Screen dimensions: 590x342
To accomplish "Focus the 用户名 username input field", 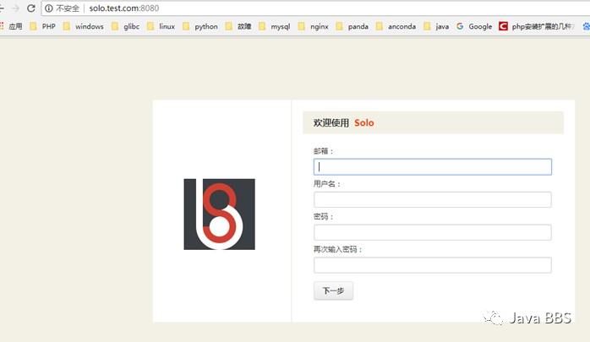I will tap(433, 199).
